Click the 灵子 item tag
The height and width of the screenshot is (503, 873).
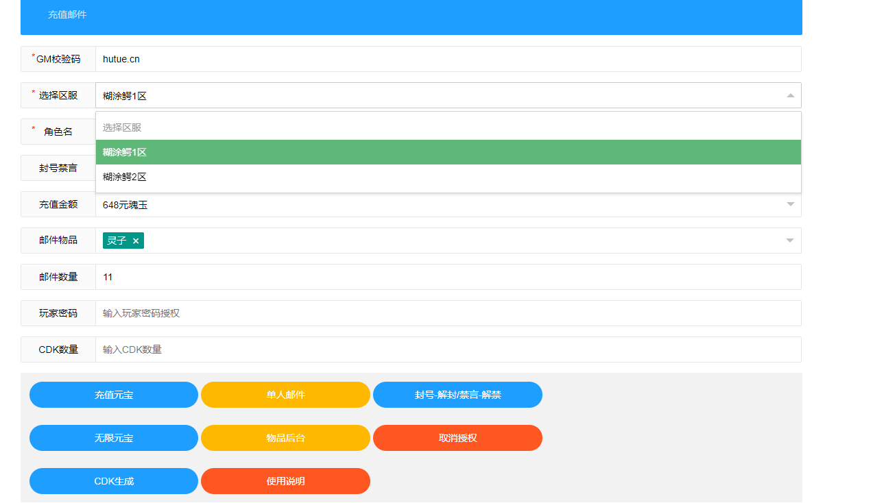123,241
